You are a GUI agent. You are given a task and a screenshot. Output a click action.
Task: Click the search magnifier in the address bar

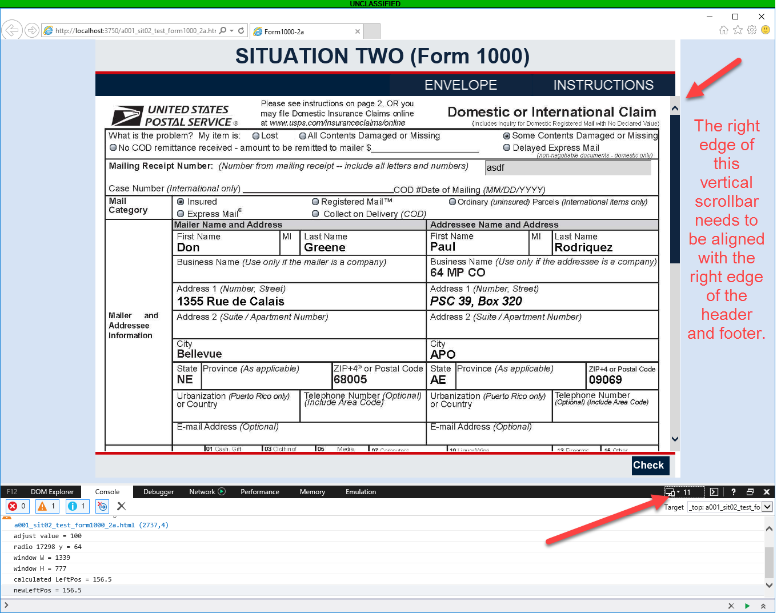point(223,31)
